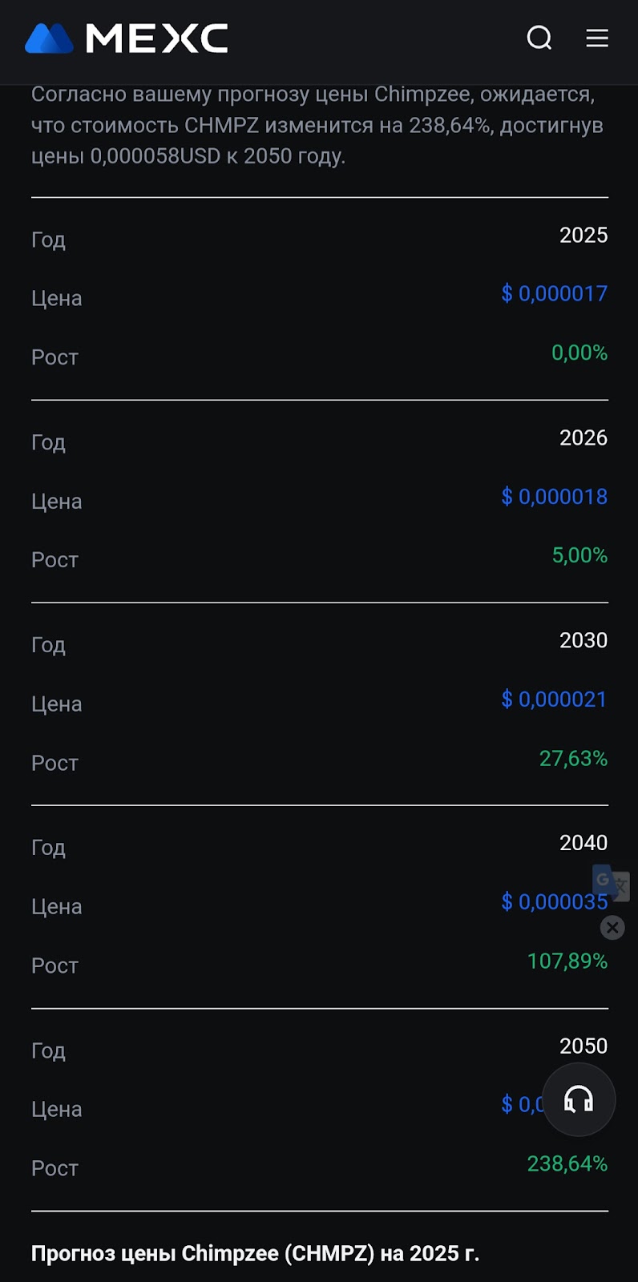The image size is (638, 1282).
Task: Click the 2025 price $ 0,000017
Action: coord(554,294)
